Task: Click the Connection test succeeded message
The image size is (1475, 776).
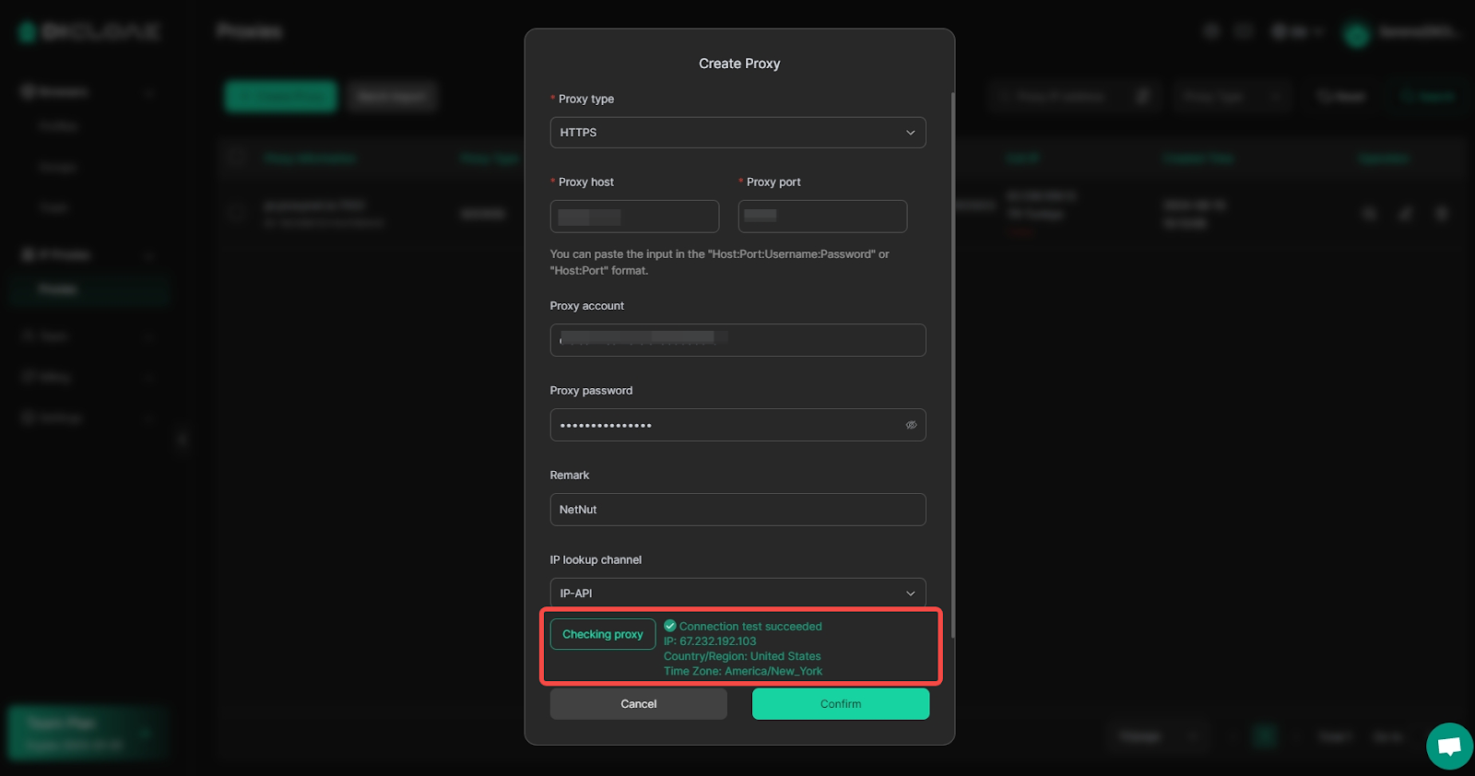Action: tap(750, 627)
